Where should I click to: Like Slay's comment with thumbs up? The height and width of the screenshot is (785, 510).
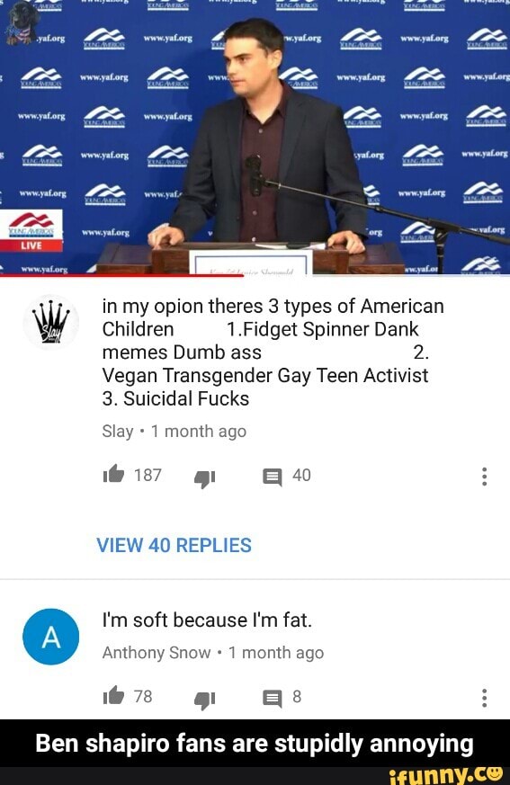[113, 474]
